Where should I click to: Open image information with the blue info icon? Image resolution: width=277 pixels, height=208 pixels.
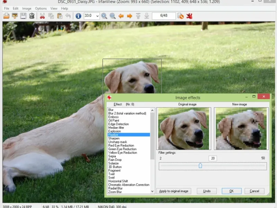tap(78, 16)
